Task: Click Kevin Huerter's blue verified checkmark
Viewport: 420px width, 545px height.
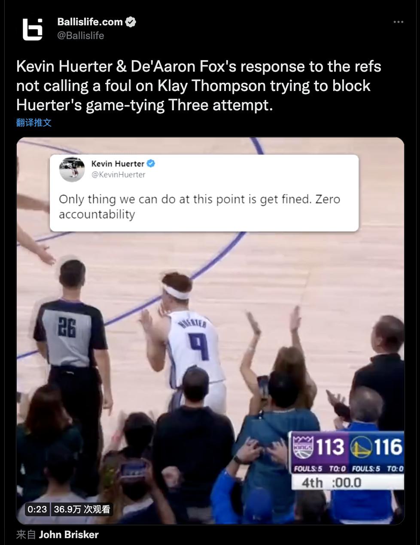Action: pyautogui.click(x=151, y=163)
